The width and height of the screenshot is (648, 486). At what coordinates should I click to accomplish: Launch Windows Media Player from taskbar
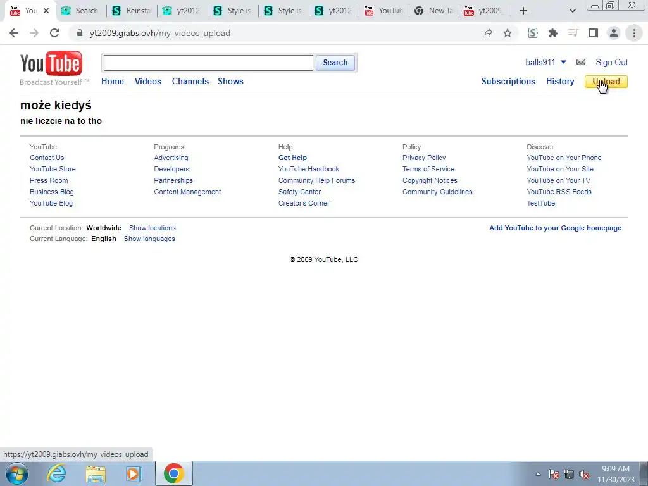tap(134, 474)
